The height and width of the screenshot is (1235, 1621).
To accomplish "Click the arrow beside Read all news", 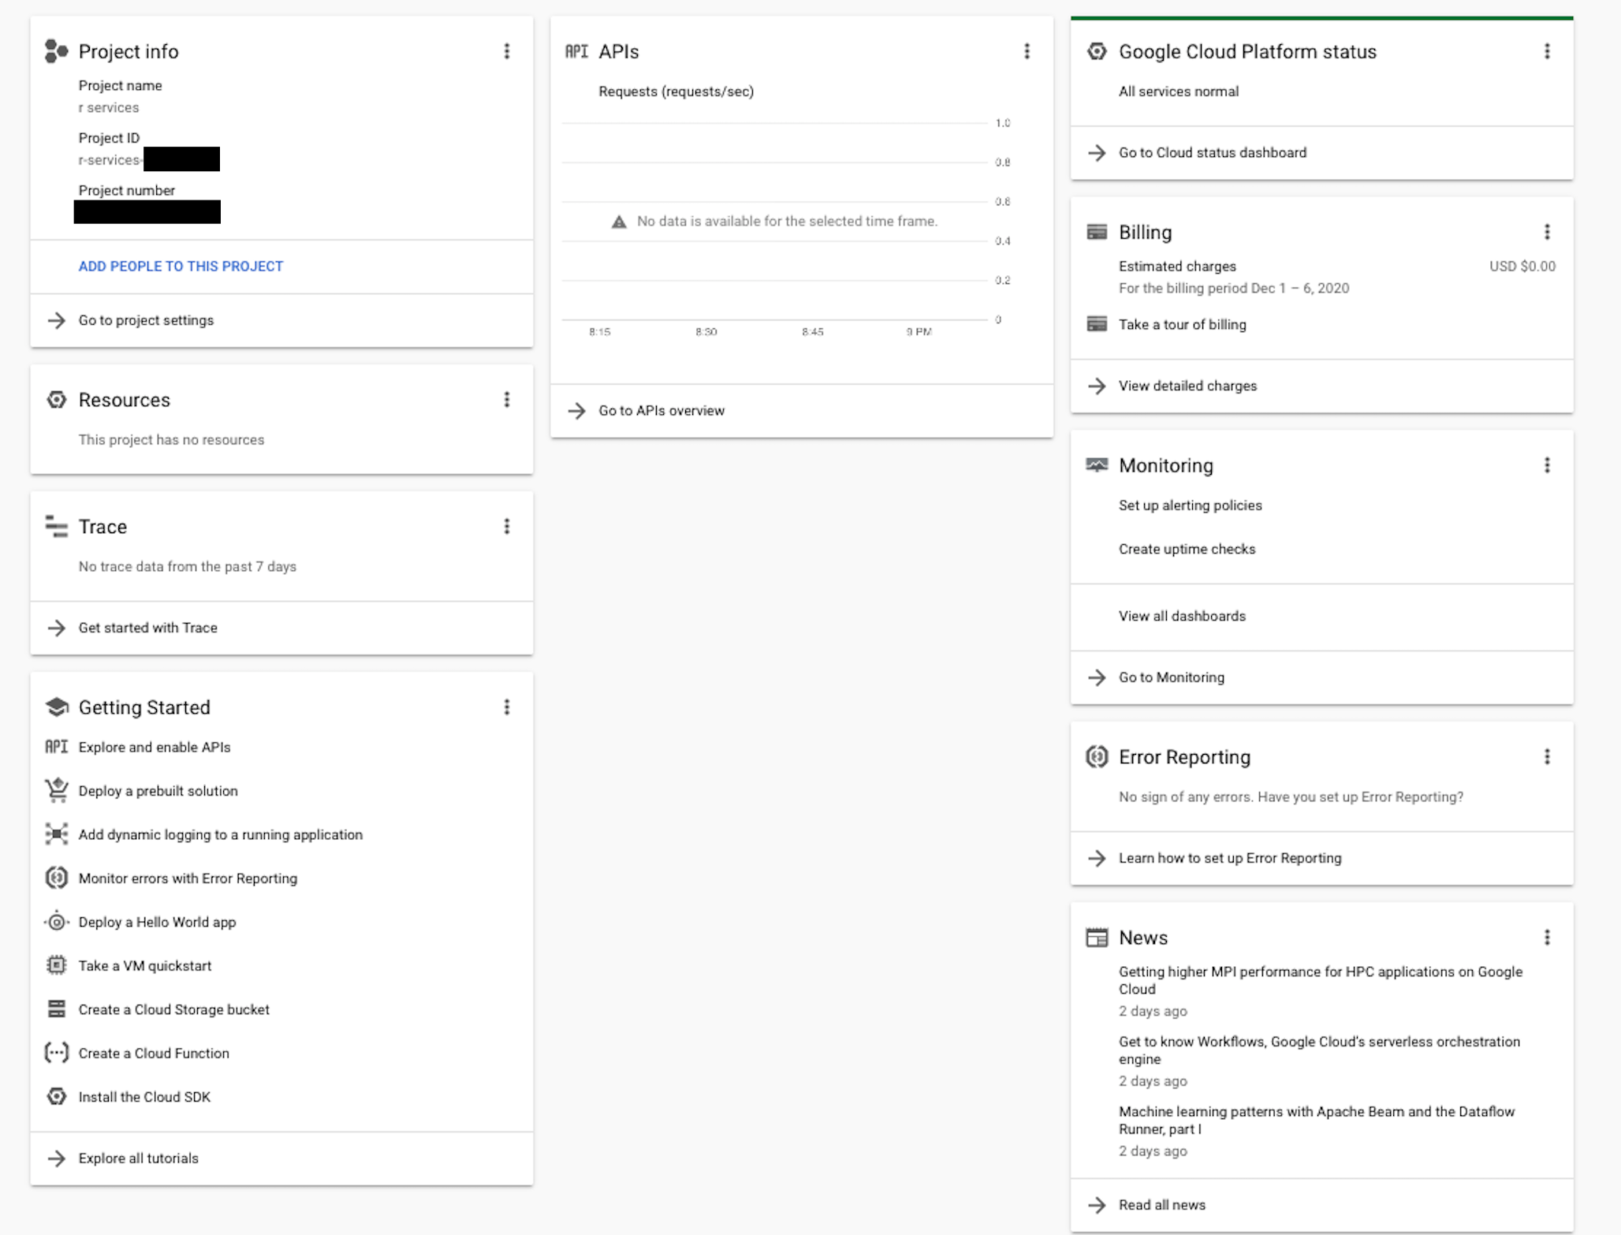I will (1097, 1204).
